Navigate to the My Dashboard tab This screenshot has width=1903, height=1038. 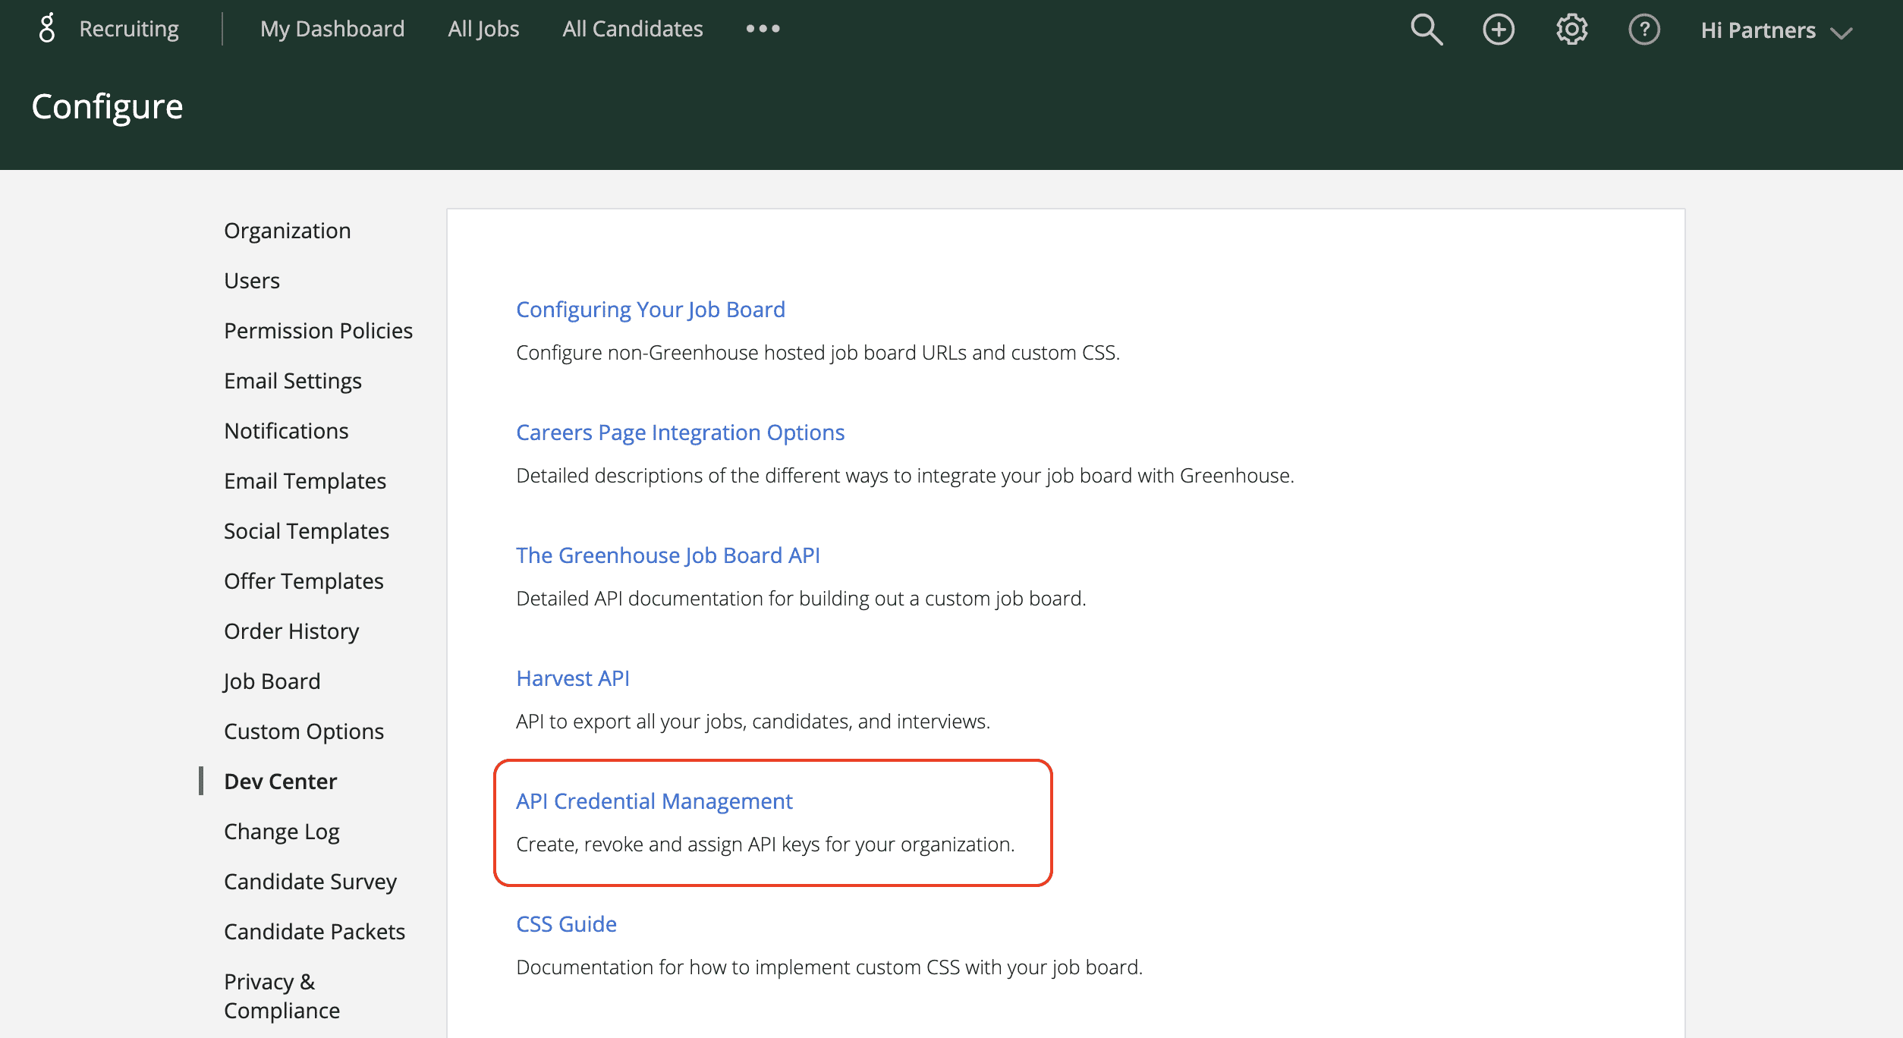click(x=332, y=28)
